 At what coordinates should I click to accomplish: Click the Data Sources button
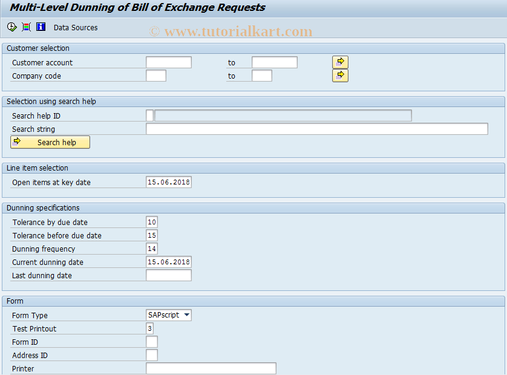point(75,27)
